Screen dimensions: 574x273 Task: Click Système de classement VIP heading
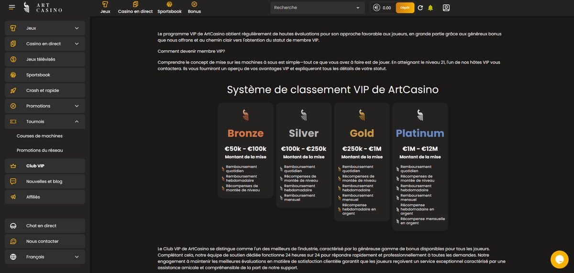tap(332, 89)
